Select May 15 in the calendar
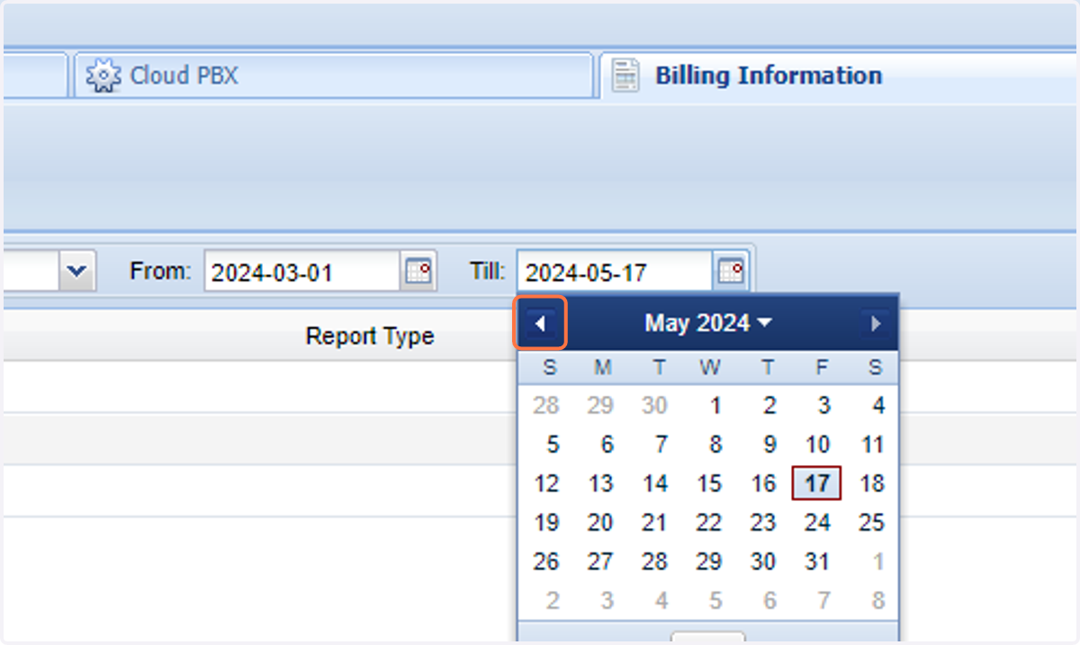1080x645 pixels. (709, 484)
